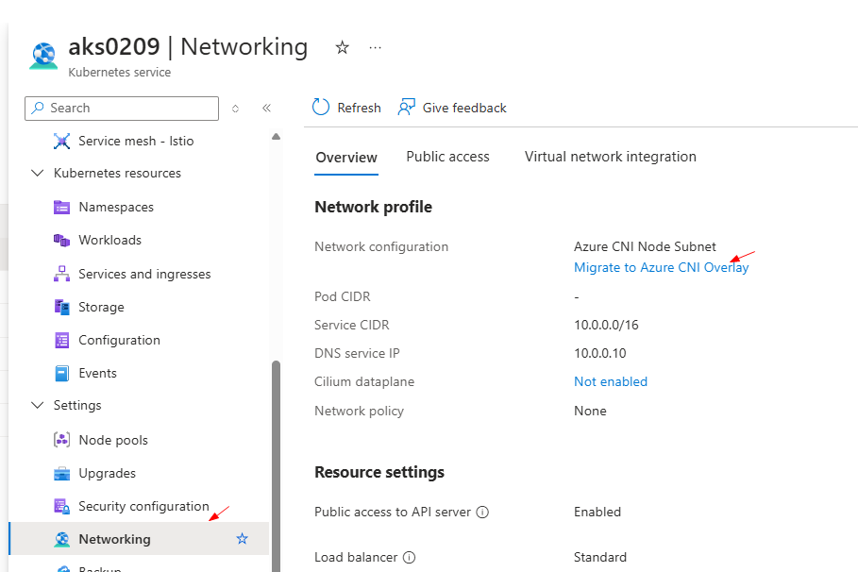Screen dimensions: 858x572
Task: Open the Virtual network integration tab
Action: click(610, 157)
